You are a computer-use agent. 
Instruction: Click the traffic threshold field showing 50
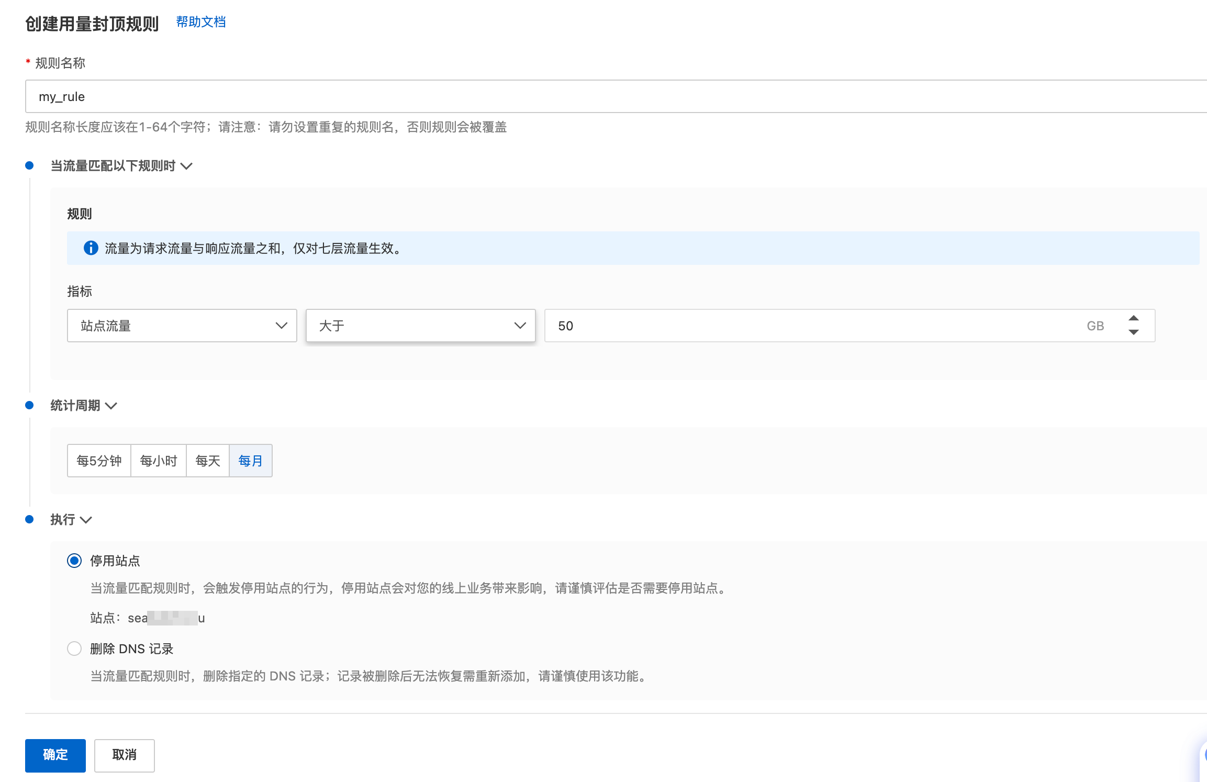[x=811, y=326]
